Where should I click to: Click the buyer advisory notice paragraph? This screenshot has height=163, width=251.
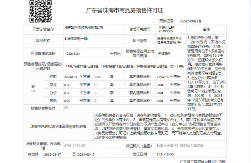coord(155,126)
